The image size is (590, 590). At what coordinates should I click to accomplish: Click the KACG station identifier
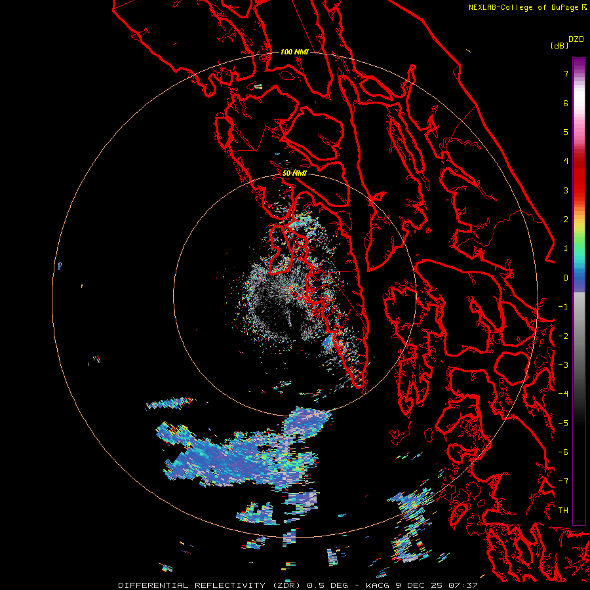click(x=378, y=585)
